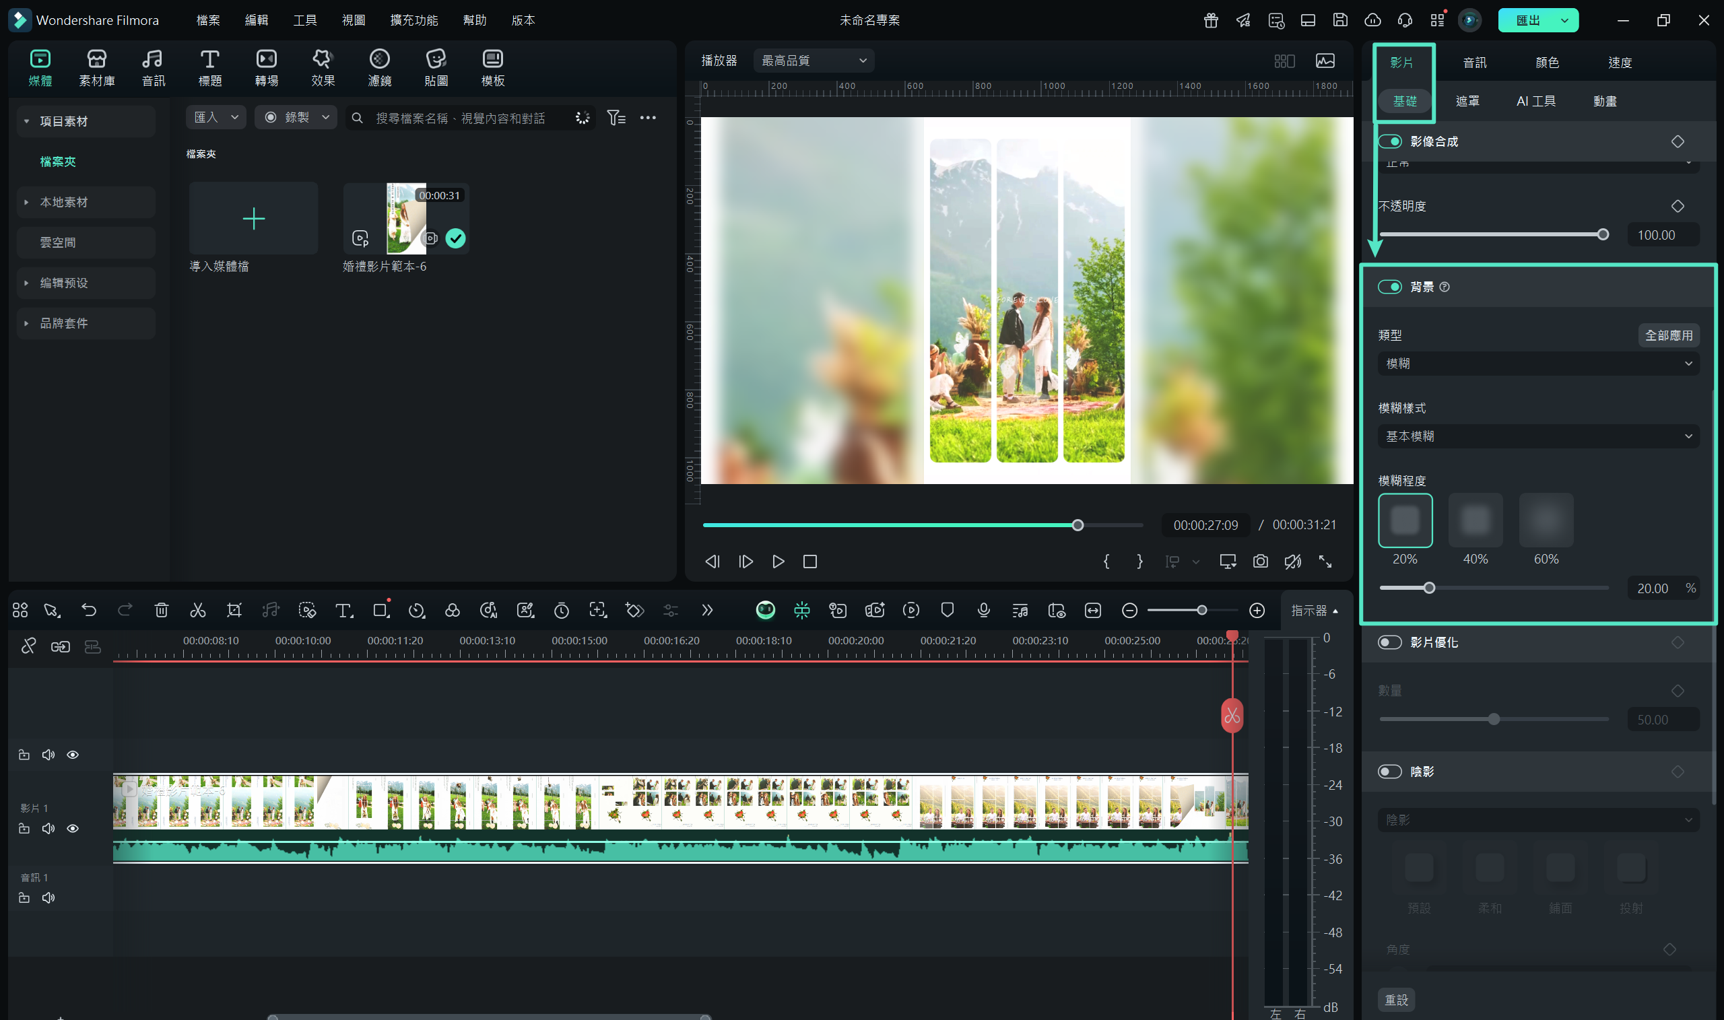Open the 工具 menu in menu bar
The height and width of the screenshot is (1020, 1724).
click(304, 20)
